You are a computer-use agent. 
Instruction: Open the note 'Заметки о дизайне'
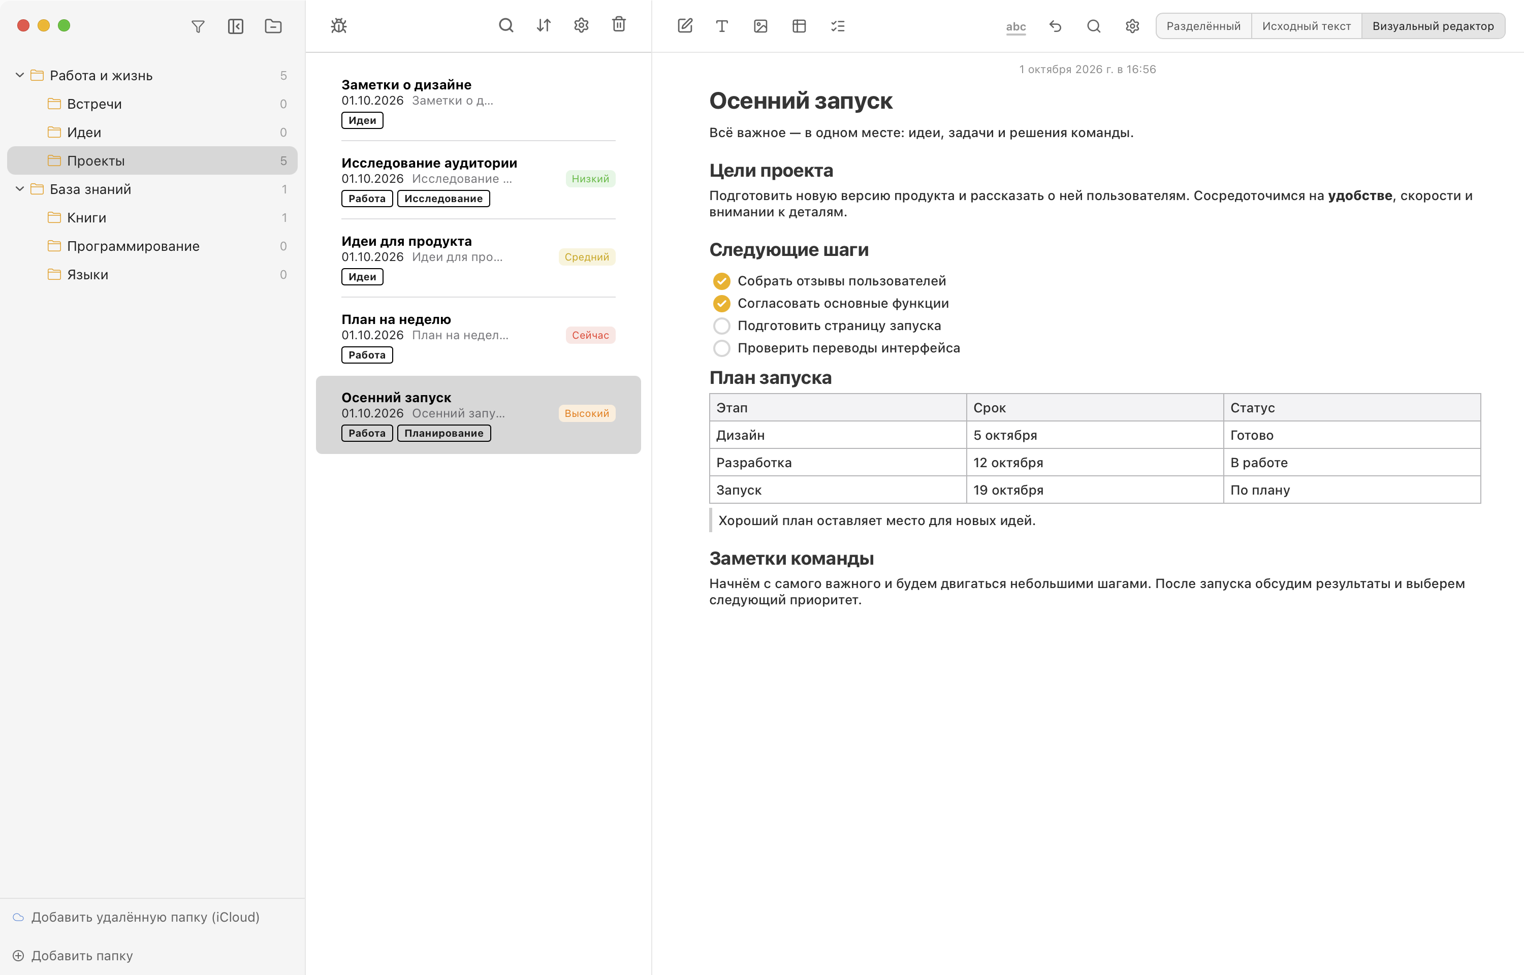[x=478, y=102]
